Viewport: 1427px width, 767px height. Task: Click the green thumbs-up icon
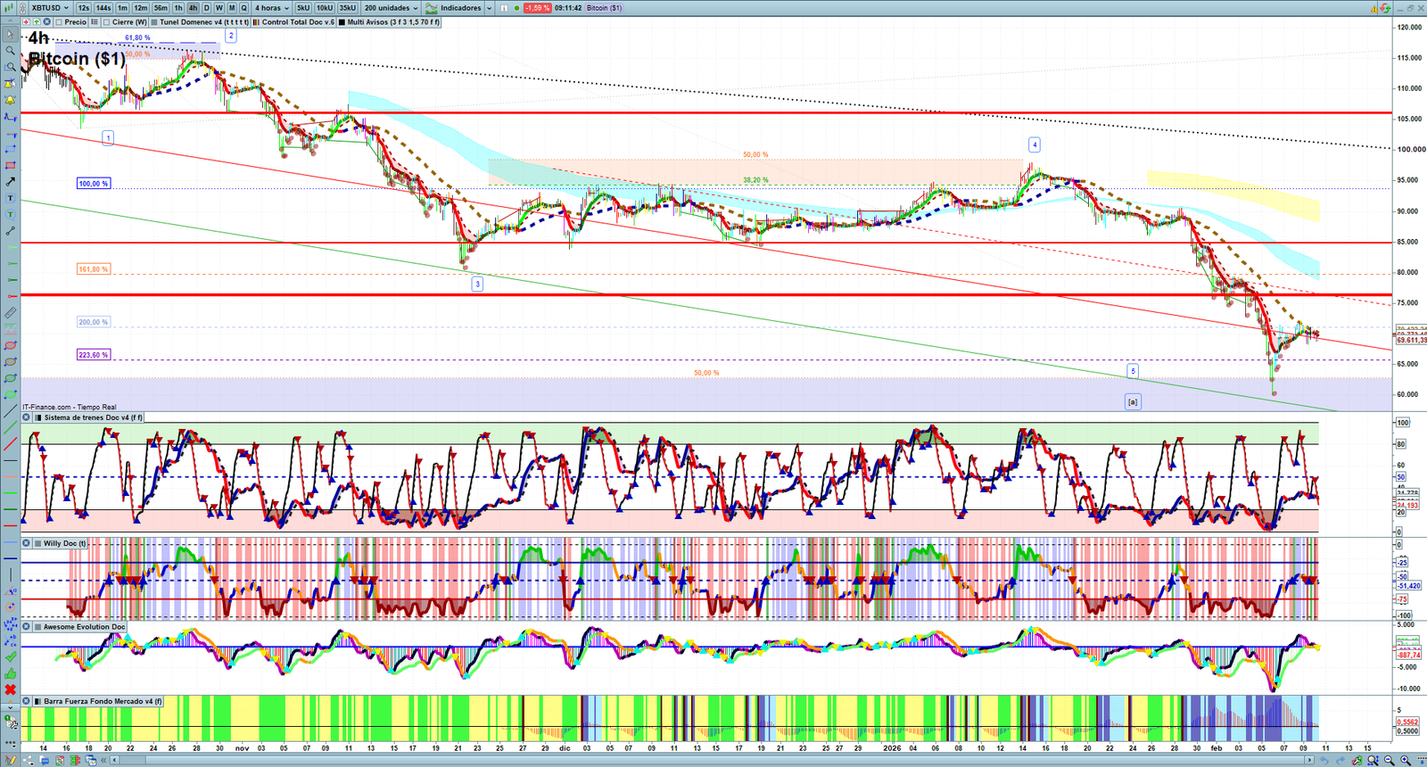pyautogui.click(x=10, y=673)
